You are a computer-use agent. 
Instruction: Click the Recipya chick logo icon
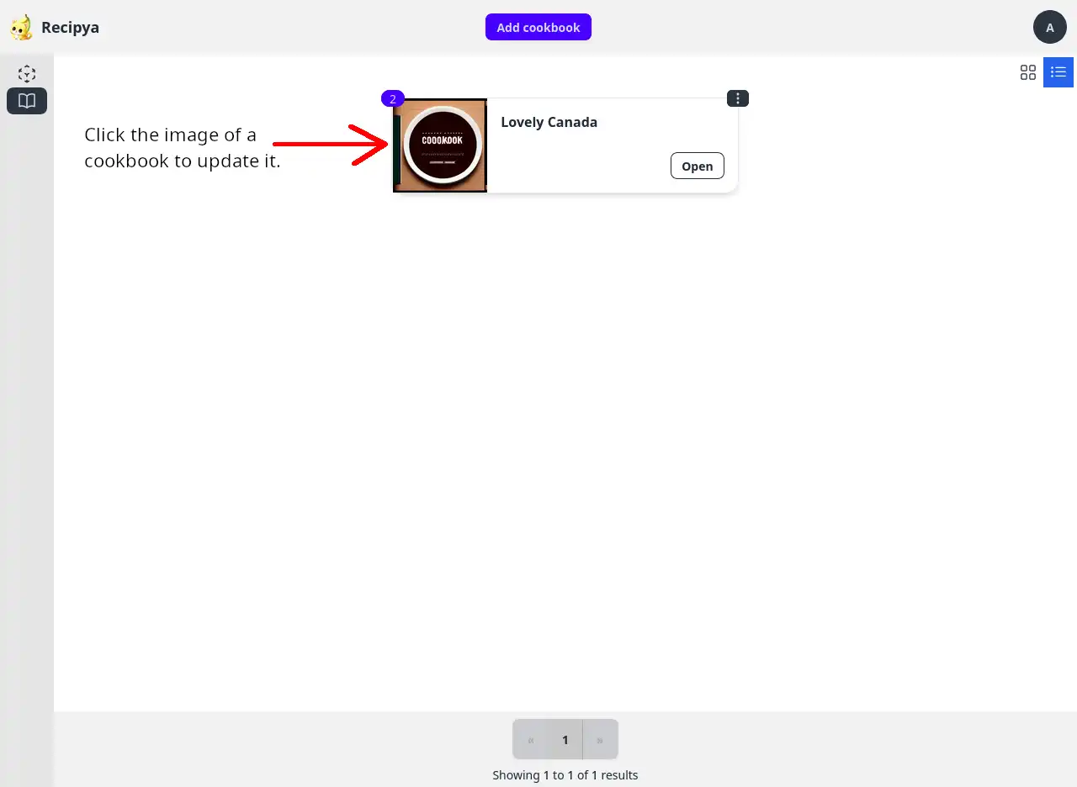pyautogui.click(x=21, y=28)
